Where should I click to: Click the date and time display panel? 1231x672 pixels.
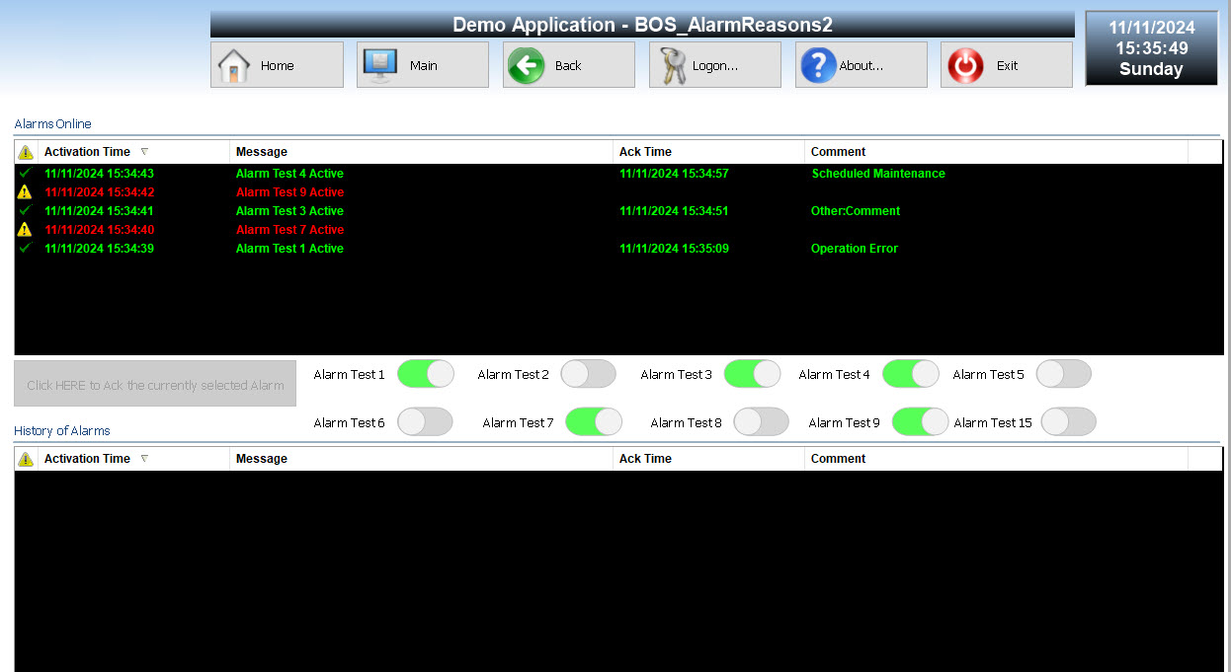1151,48
